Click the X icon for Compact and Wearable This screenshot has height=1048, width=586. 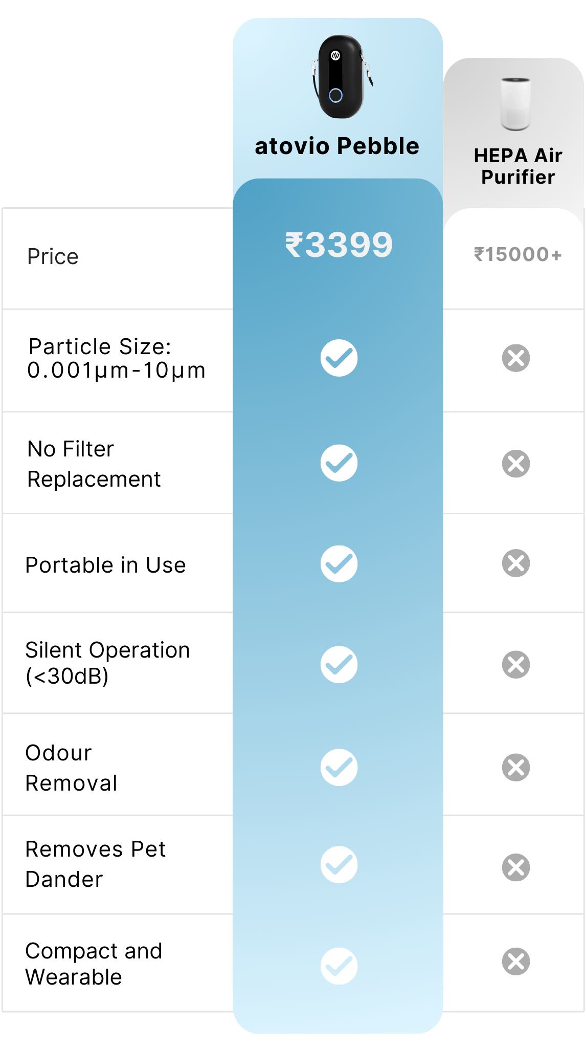pos(516,962)
